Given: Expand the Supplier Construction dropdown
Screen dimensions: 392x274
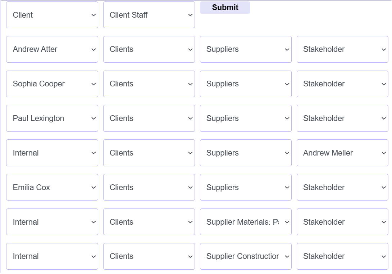Looking at the screenshot, I should pos(246,256).
